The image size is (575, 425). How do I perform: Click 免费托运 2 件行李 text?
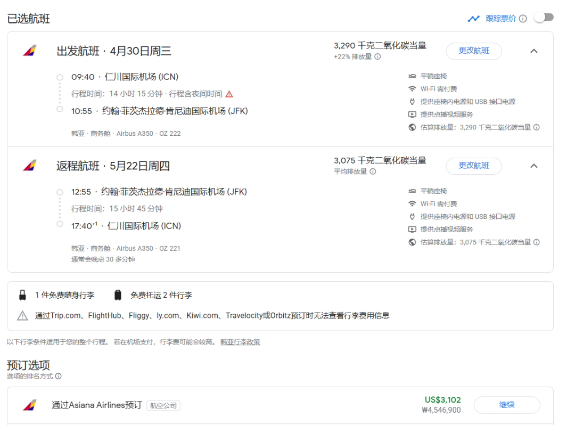[x=161, y=295]
